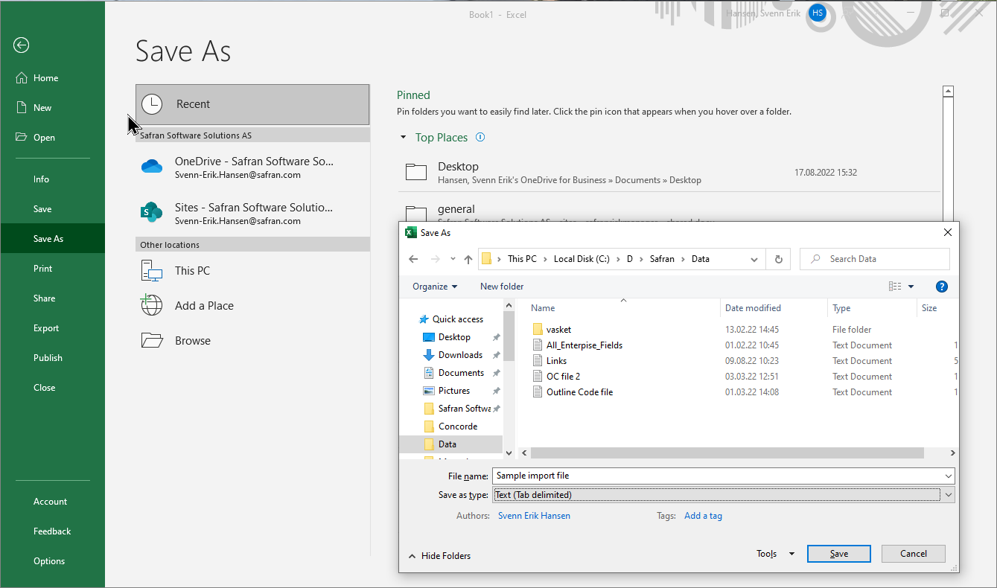The image size is (997, 588).
Task: Click the SharePoint Sites icon
Action: pos(152,212)
